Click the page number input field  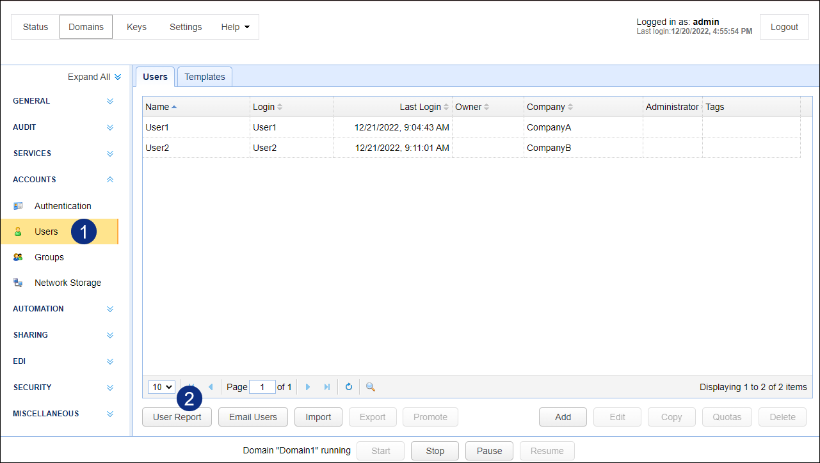pos(262,387)
